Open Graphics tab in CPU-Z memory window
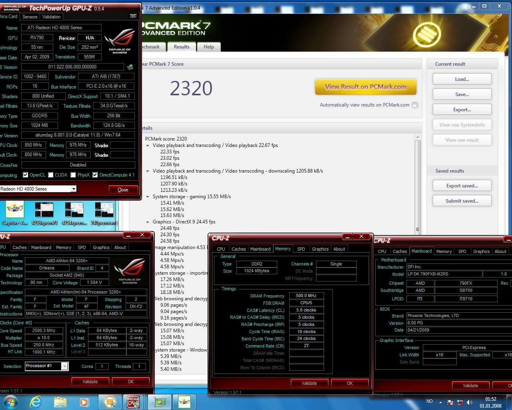The height and width of the screenshot is (410, 512). coord(320,249)
